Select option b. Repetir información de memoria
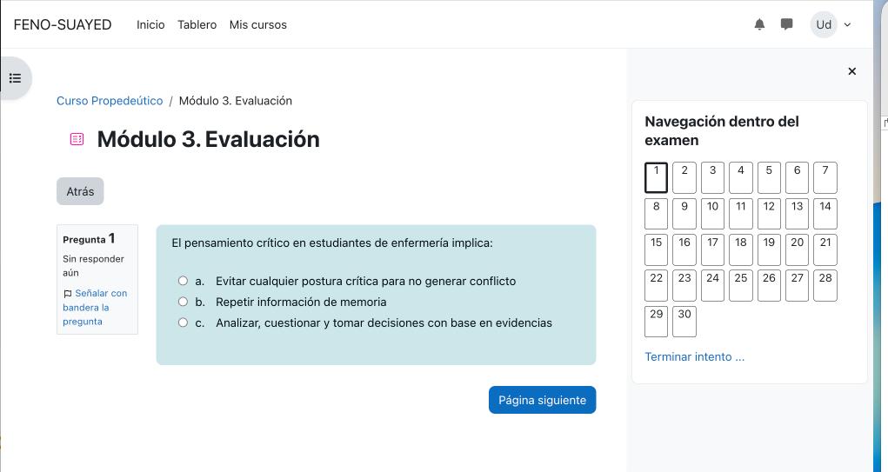This screenshot has height=472, width=888. coord(183,302)
